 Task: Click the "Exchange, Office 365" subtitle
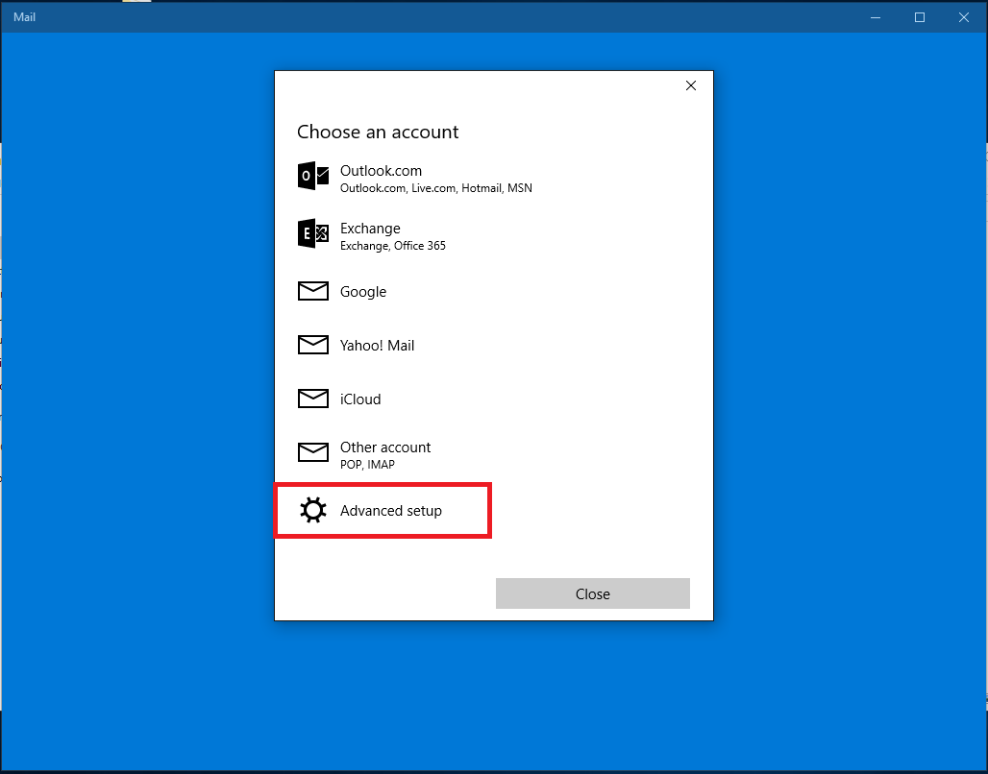click(x=393, y=246)
